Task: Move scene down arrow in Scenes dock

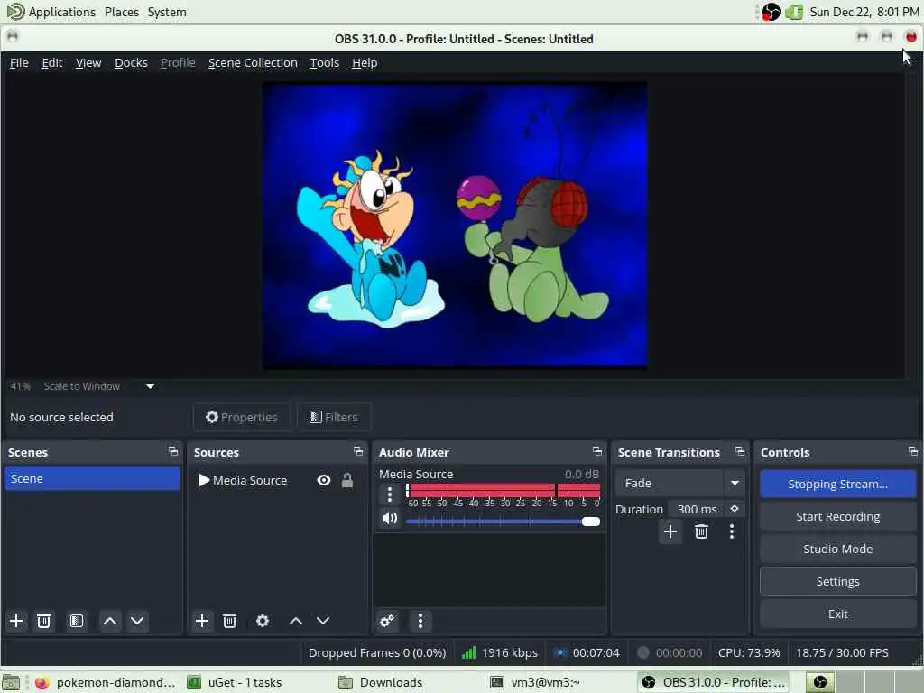Action: (137, 621)
